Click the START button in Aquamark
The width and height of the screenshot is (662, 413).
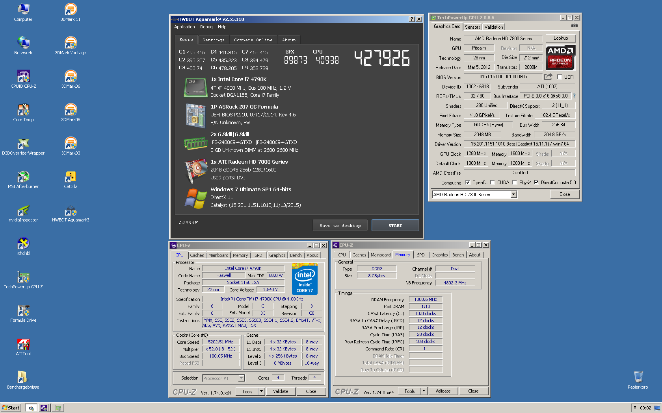point(395,225)
